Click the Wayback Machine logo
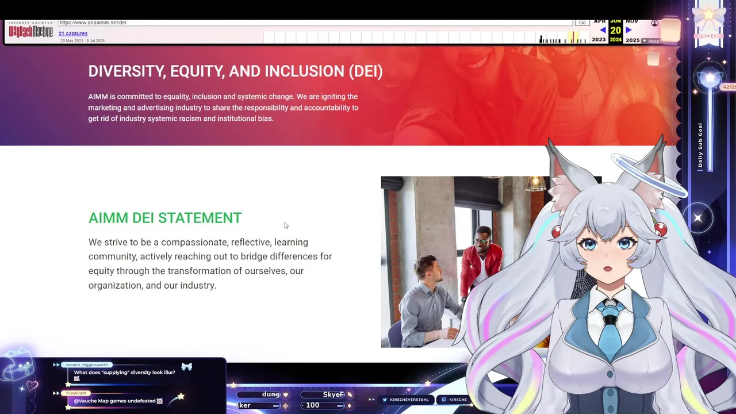Image resolution: width=736 pixels, height=414 pixels. coord(31,30)
